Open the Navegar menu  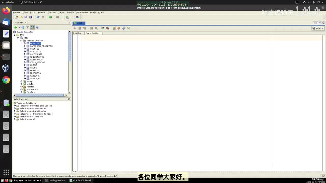(42, 12)
